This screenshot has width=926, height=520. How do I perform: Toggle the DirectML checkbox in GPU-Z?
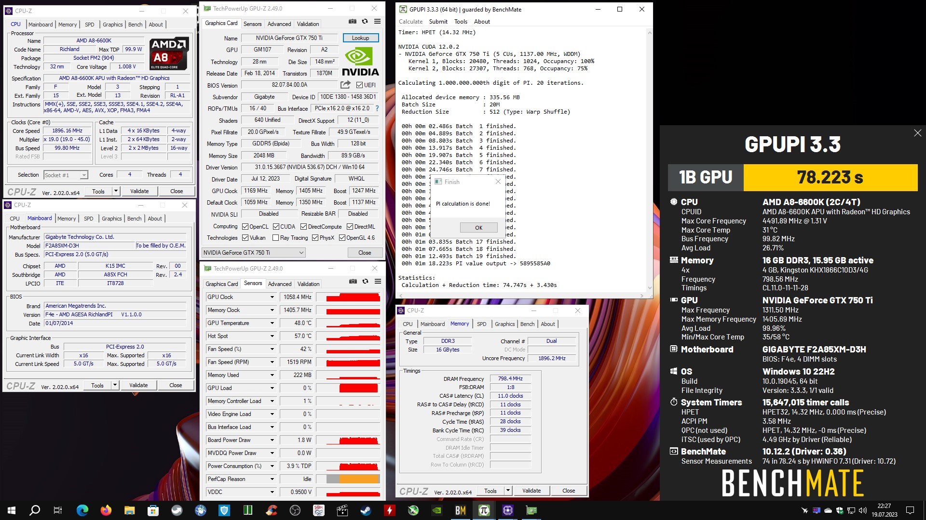click(350, 227)
